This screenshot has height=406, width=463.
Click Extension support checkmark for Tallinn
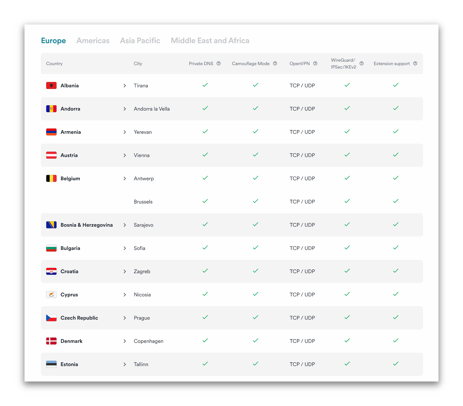click(x=396, y=364)
